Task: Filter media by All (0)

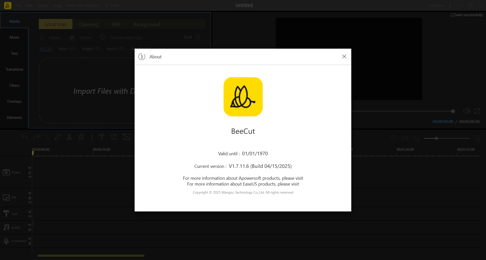Action: coord(46,48)
